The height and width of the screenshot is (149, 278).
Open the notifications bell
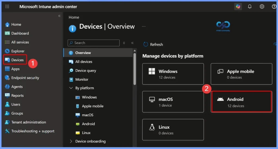point(250,7)
